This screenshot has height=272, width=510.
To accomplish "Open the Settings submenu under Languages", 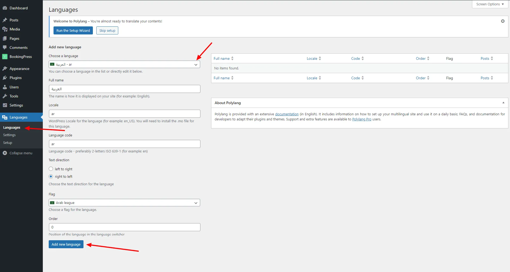I will tap(9, 135).
